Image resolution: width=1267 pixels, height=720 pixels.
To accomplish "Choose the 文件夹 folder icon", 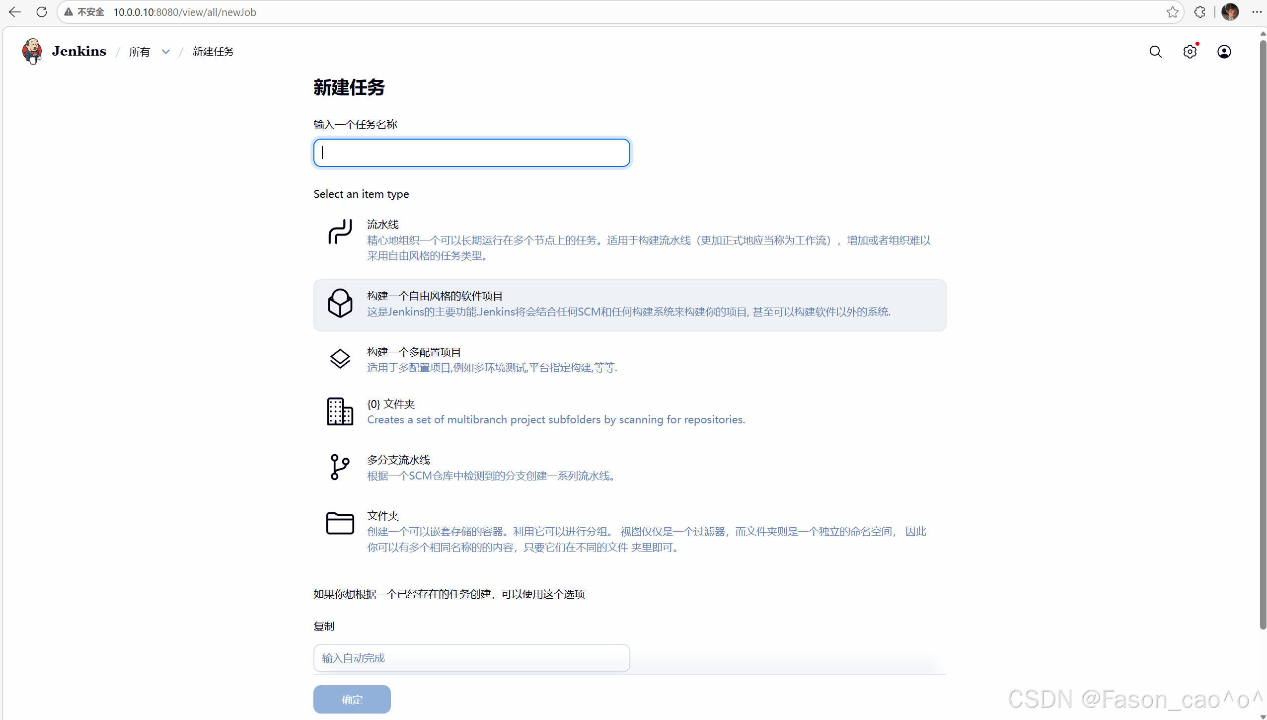I will tap(340, 523).
